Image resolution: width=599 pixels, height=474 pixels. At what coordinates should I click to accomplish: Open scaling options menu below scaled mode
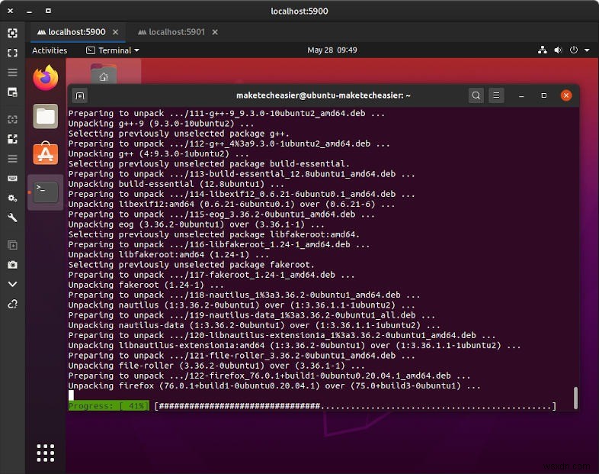tap(12, 159)
